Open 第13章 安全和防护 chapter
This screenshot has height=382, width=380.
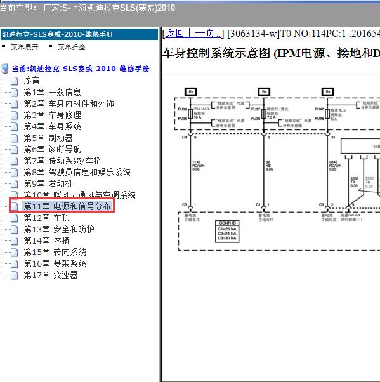pyautogui.click(x=59, y=230)
